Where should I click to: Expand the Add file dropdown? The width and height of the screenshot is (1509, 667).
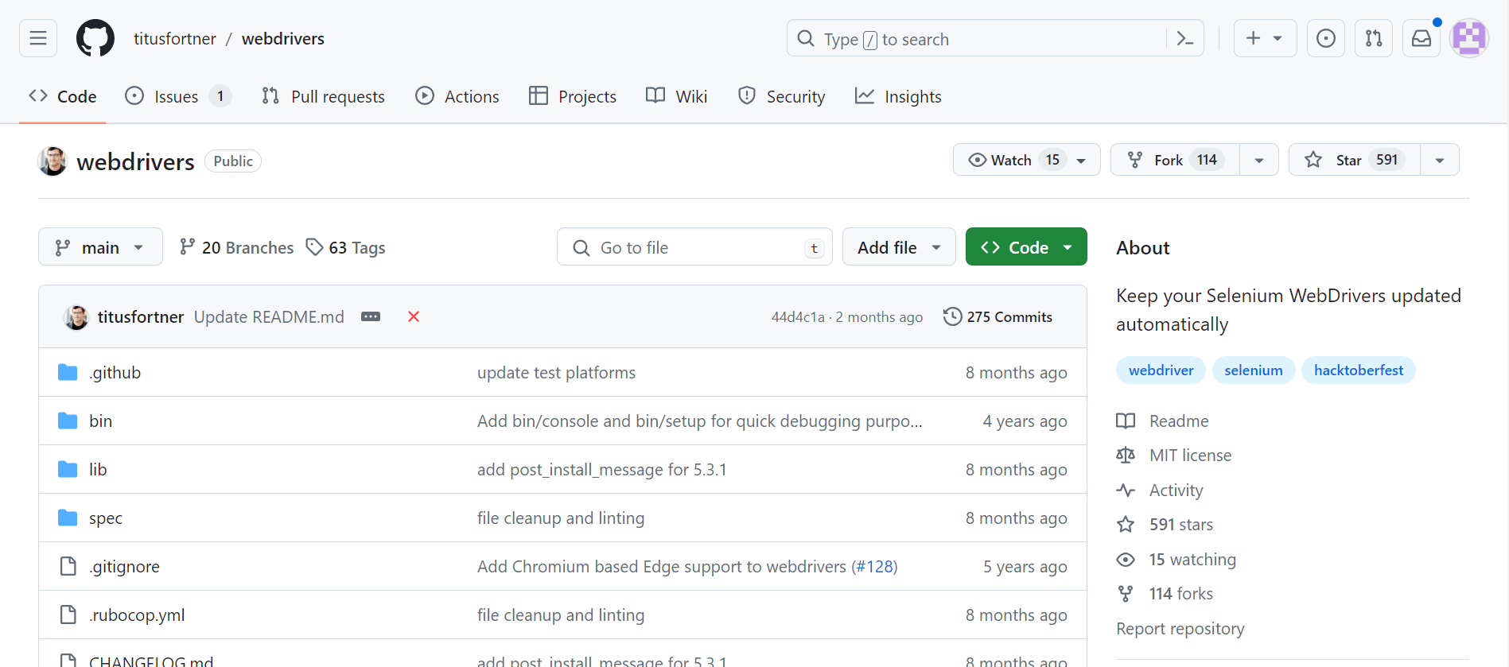click(899, 247)
